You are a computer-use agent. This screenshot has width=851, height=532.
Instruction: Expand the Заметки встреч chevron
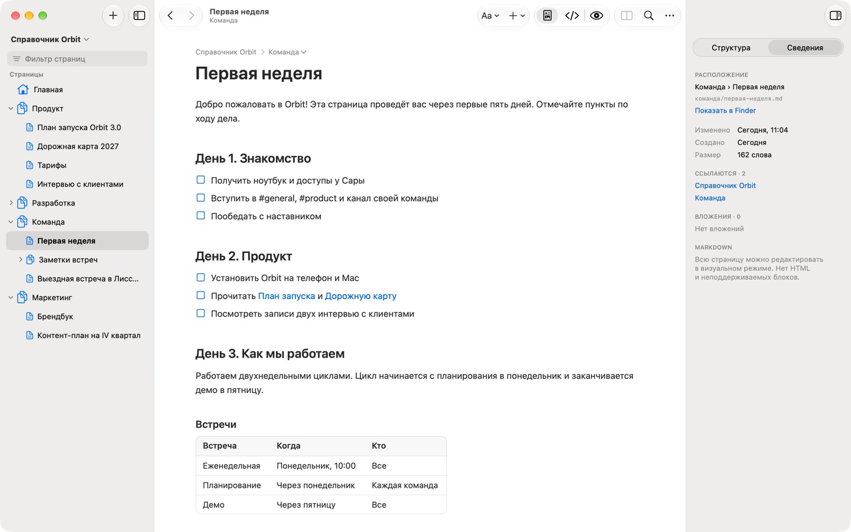point(21,259)
